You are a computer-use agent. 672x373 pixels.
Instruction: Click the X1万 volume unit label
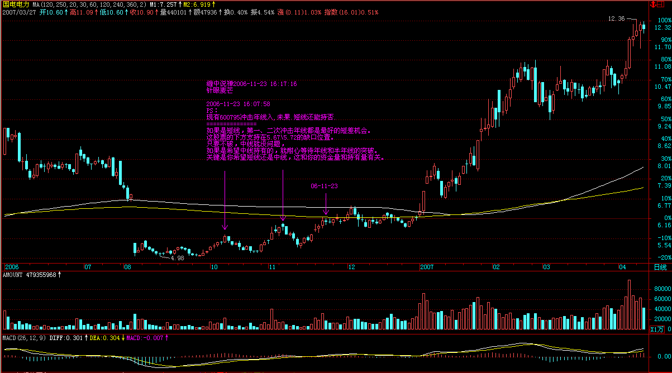click(x=657, y=329)
